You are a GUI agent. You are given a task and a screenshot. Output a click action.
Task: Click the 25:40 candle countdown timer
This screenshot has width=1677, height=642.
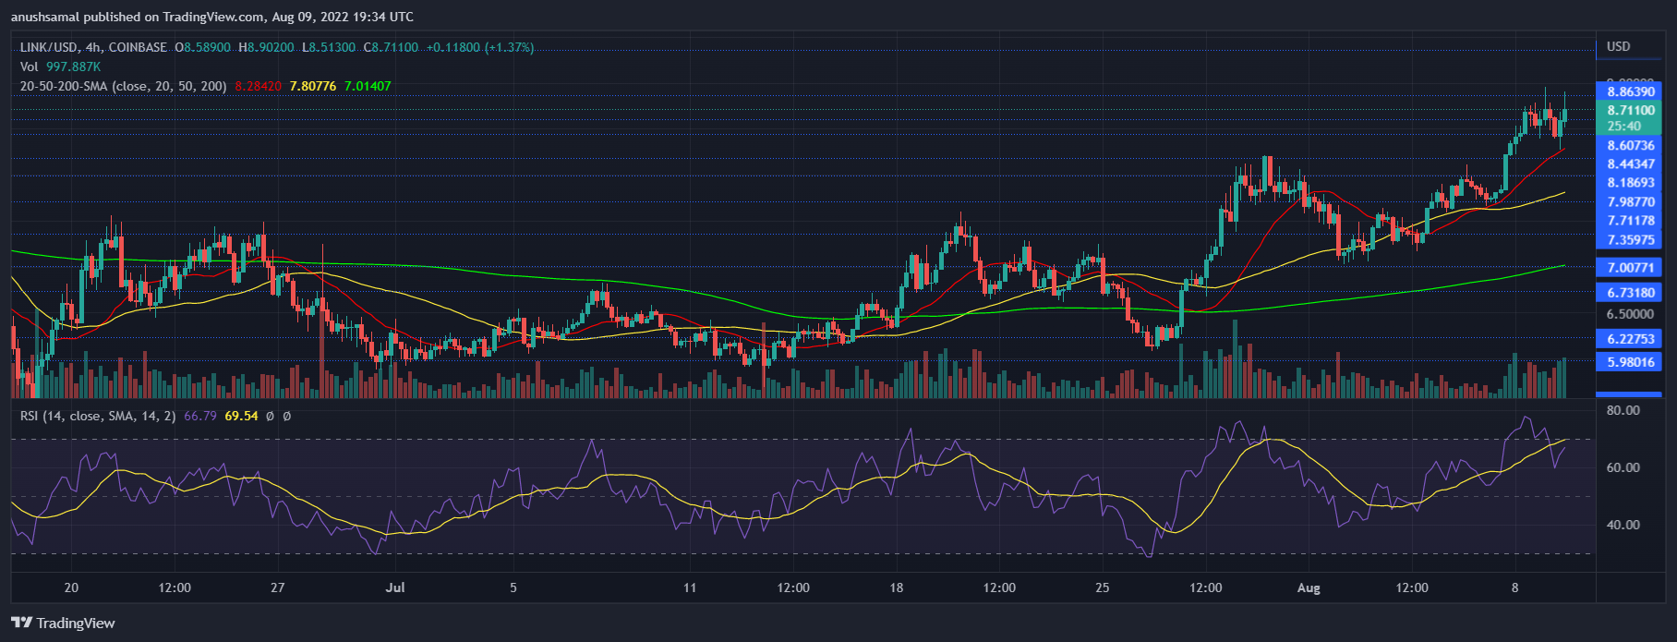click(1624, 127)
